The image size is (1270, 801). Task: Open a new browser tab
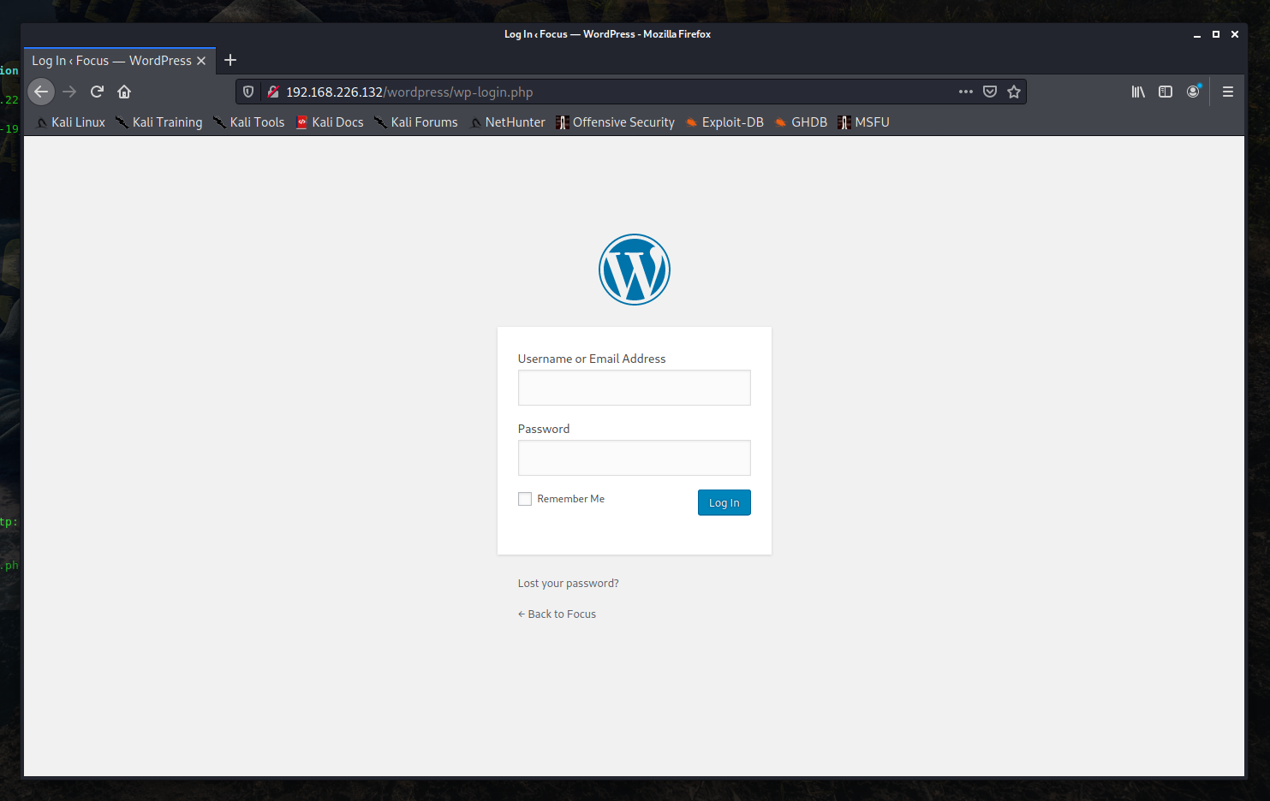click(x=230, y=60)
